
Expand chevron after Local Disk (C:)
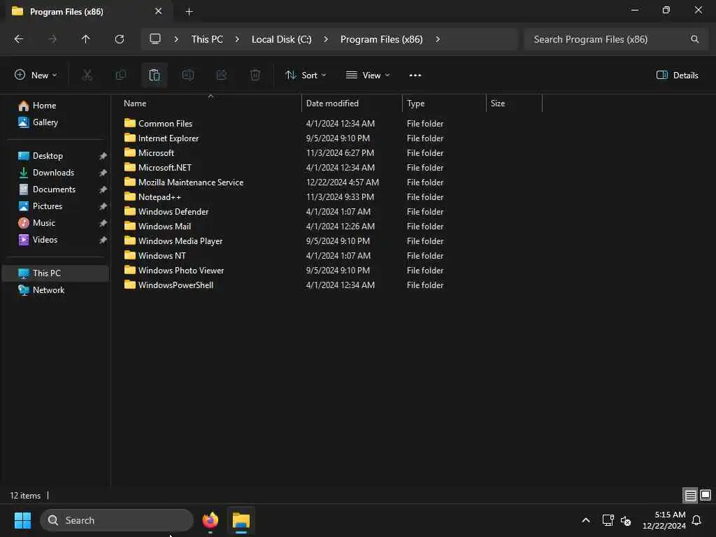tap(326, 39)
